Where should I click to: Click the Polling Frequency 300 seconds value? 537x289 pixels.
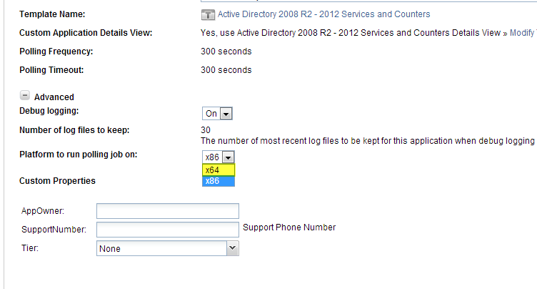[x=226, y=52]
